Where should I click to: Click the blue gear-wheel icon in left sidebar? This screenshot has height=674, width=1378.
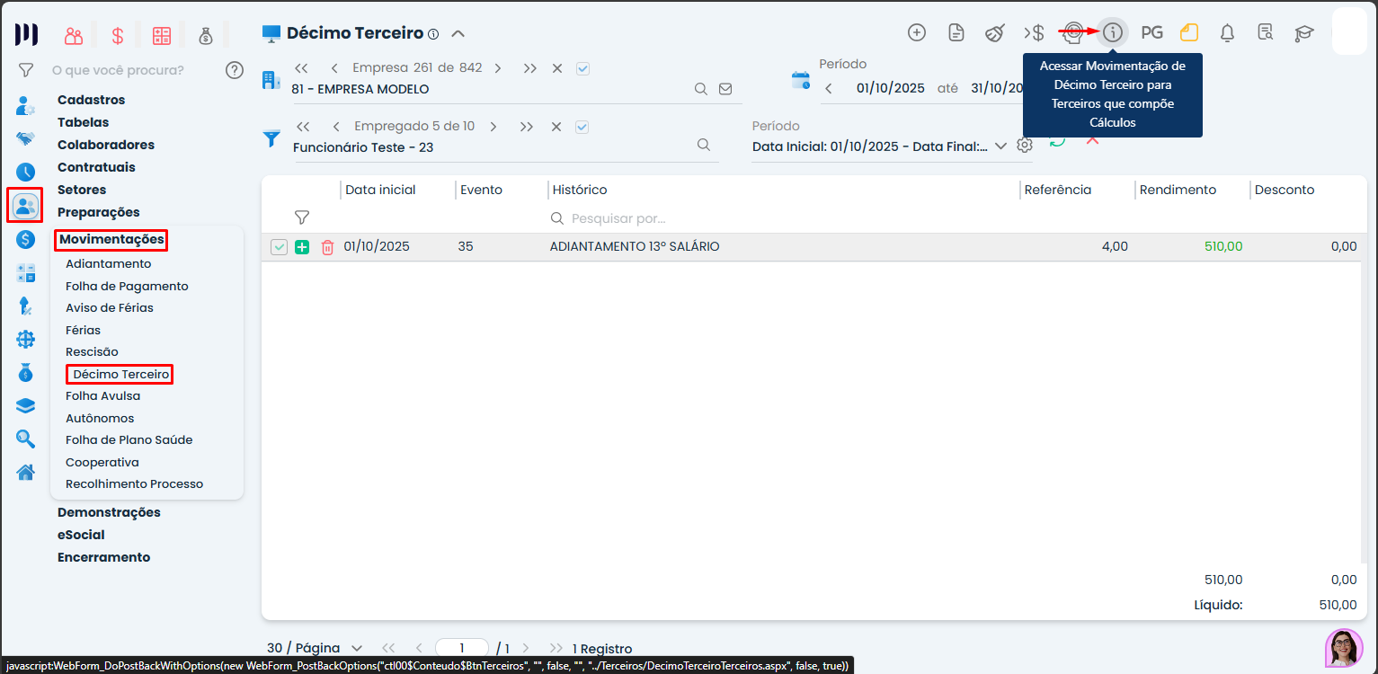(x=25, y=339)
